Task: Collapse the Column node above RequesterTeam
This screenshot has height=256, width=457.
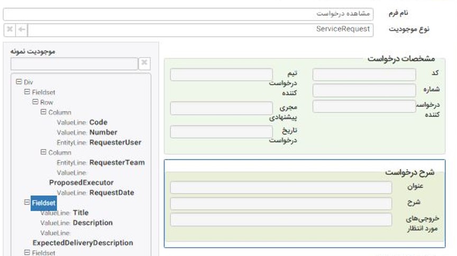Action: [x=43, y=153]
